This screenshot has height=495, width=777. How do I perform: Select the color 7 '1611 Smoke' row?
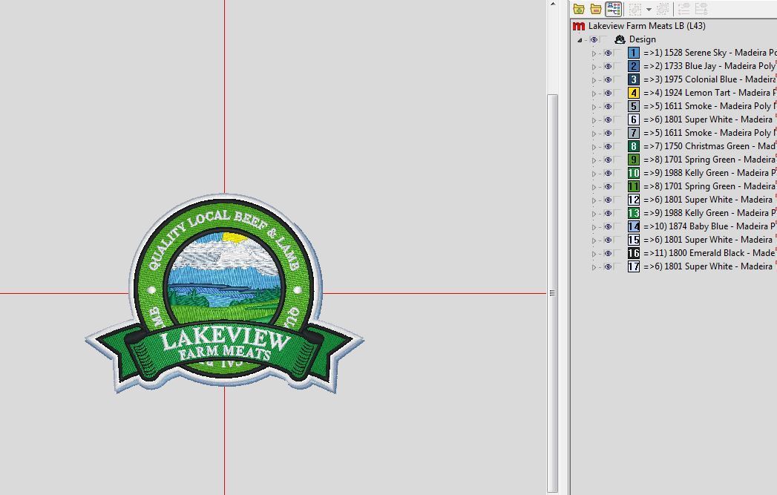709,133
